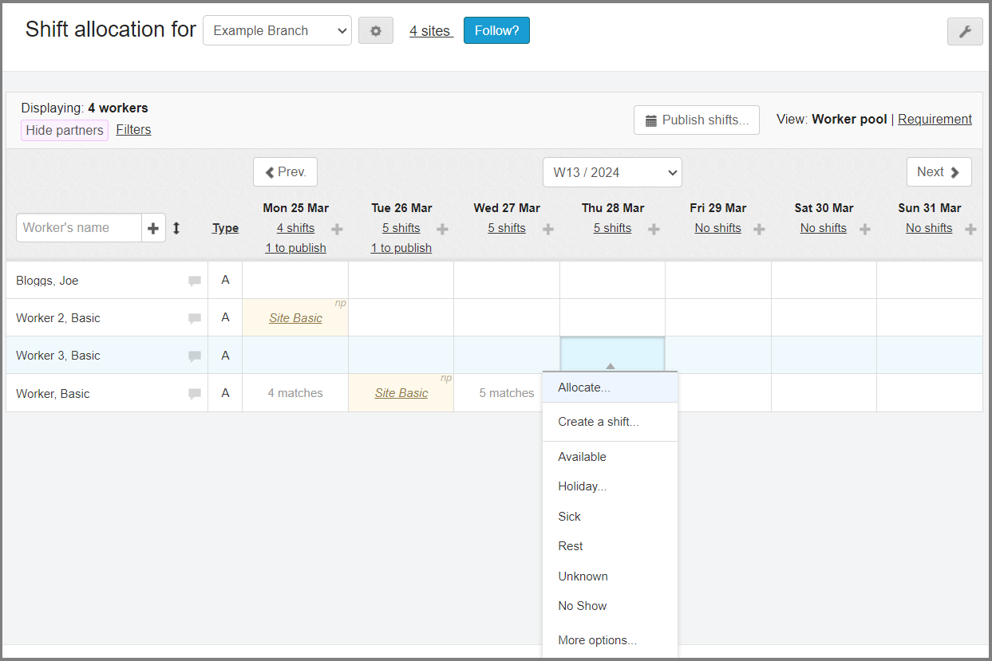Open the Filters options
This screenshot has width=992, height=661.
click(x=133, y=129)
